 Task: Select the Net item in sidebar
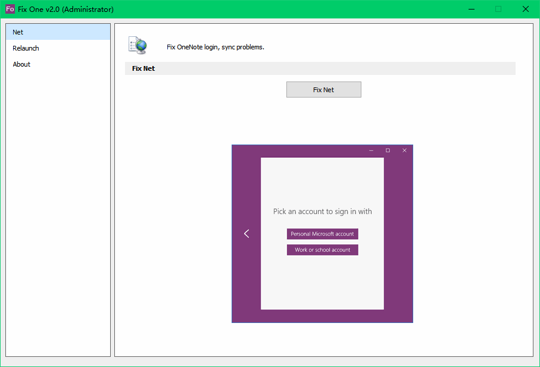pyautogui.click(x=58, y=32)
